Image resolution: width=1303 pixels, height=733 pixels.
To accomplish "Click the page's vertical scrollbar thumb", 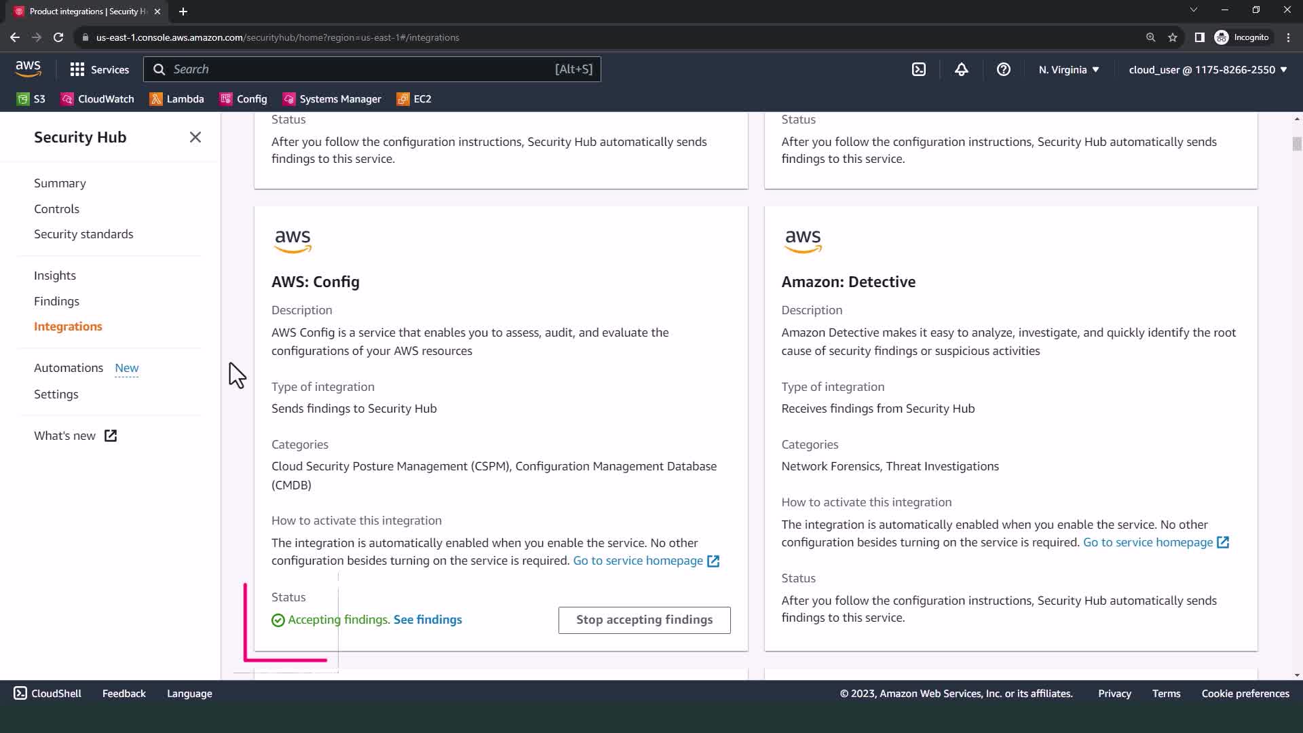I will (1296, 144).
